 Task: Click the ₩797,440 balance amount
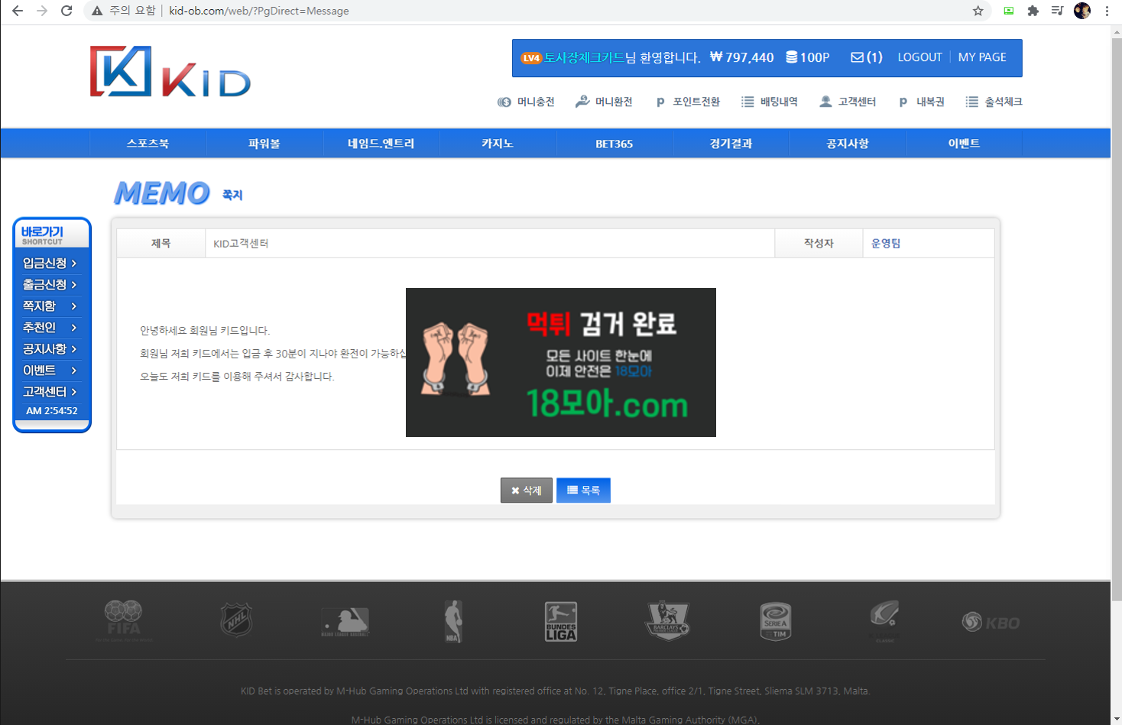pos(741,57)
